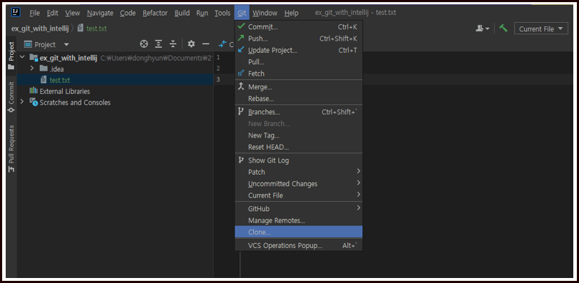This screenshot has height=283, width=579.
Task: Open the Commit tool window side tab
Action: [11, 97]
